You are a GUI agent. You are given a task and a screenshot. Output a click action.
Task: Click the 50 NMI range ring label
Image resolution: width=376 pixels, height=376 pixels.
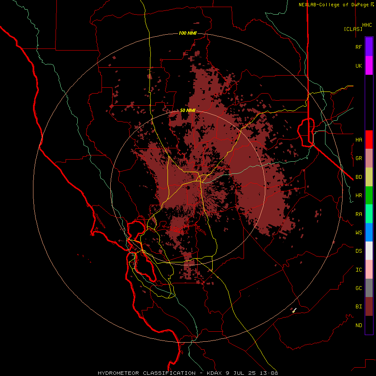pyautogui.click(x=188, y=111)
